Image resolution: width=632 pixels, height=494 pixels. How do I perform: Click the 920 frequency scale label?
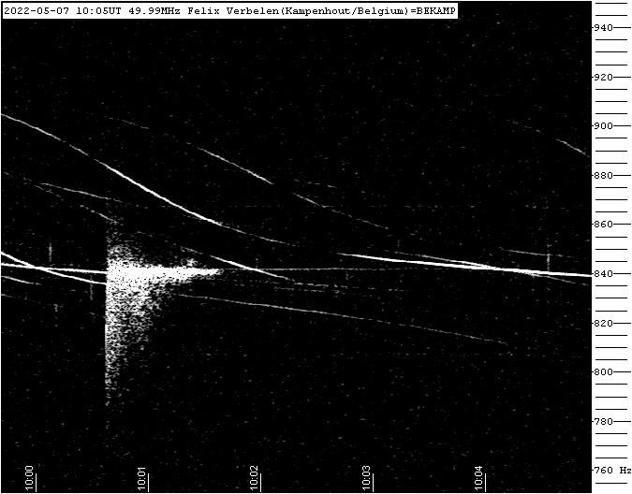604,77
